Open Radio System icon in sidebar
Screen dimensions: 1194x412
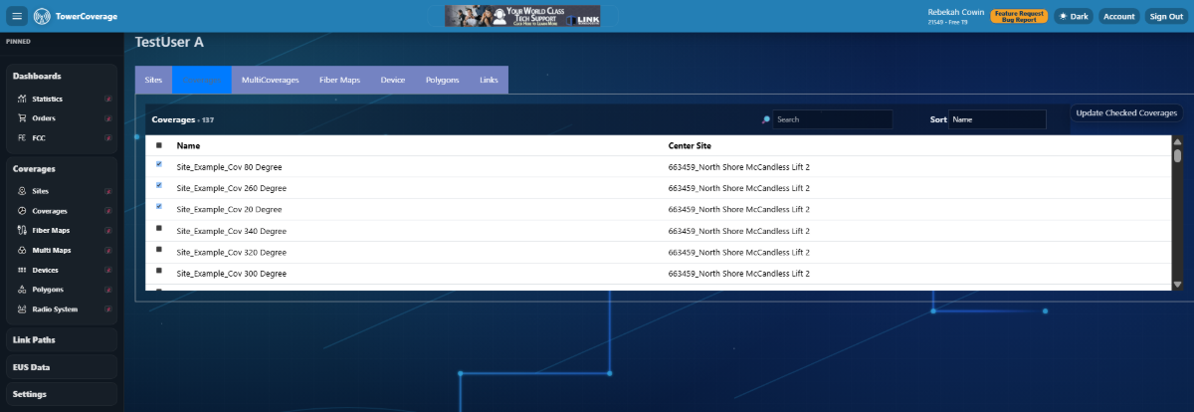coord(22,309)
